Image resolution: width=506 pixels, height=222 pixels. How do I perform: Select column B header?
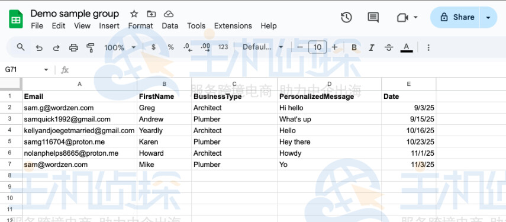165,84
